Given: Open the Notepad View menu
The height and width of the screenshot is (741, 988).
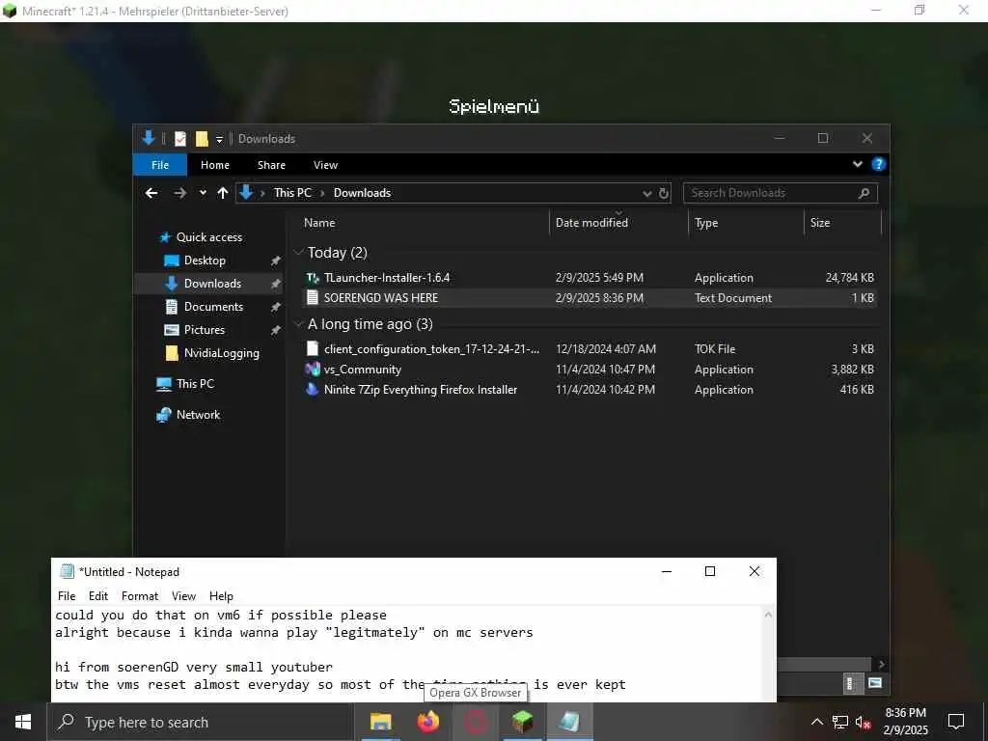Looking at the screenshot, I should (183, 596).
